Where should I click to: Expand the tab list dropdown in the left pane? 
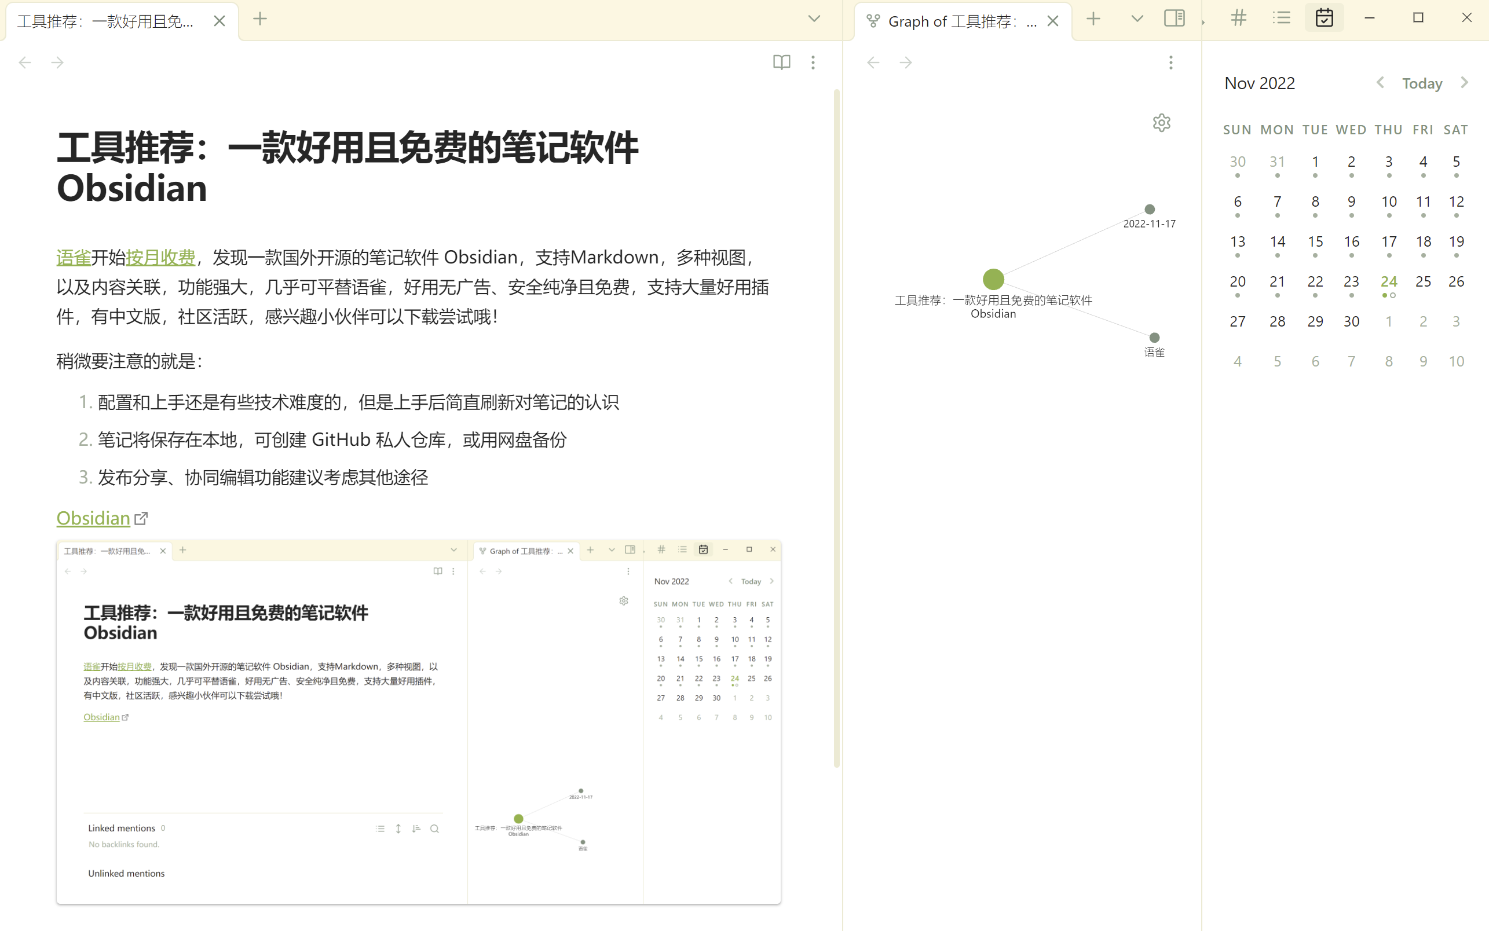click(814, 19)
